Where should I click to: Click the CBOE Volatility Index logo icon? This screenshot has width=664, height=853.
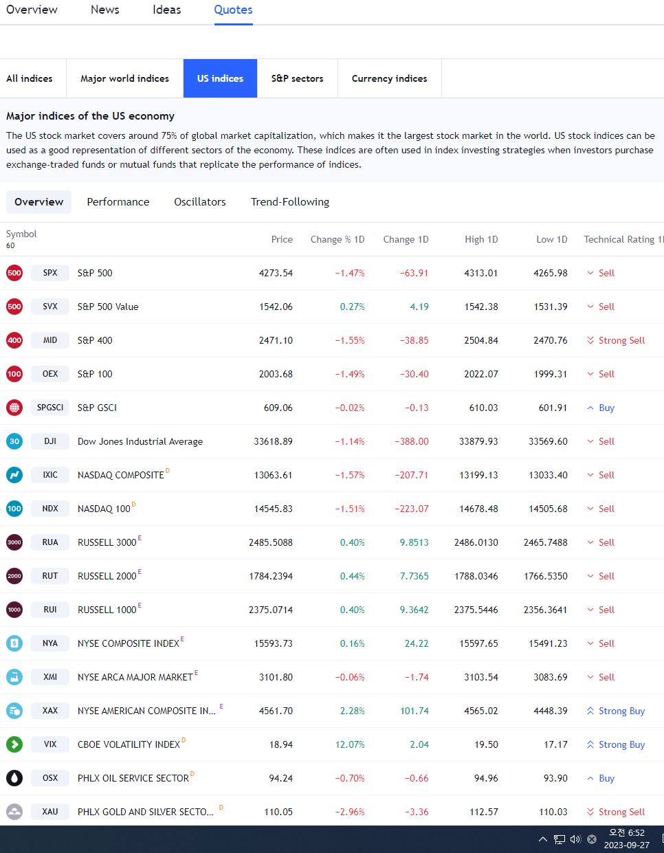[x=14, y=744]
